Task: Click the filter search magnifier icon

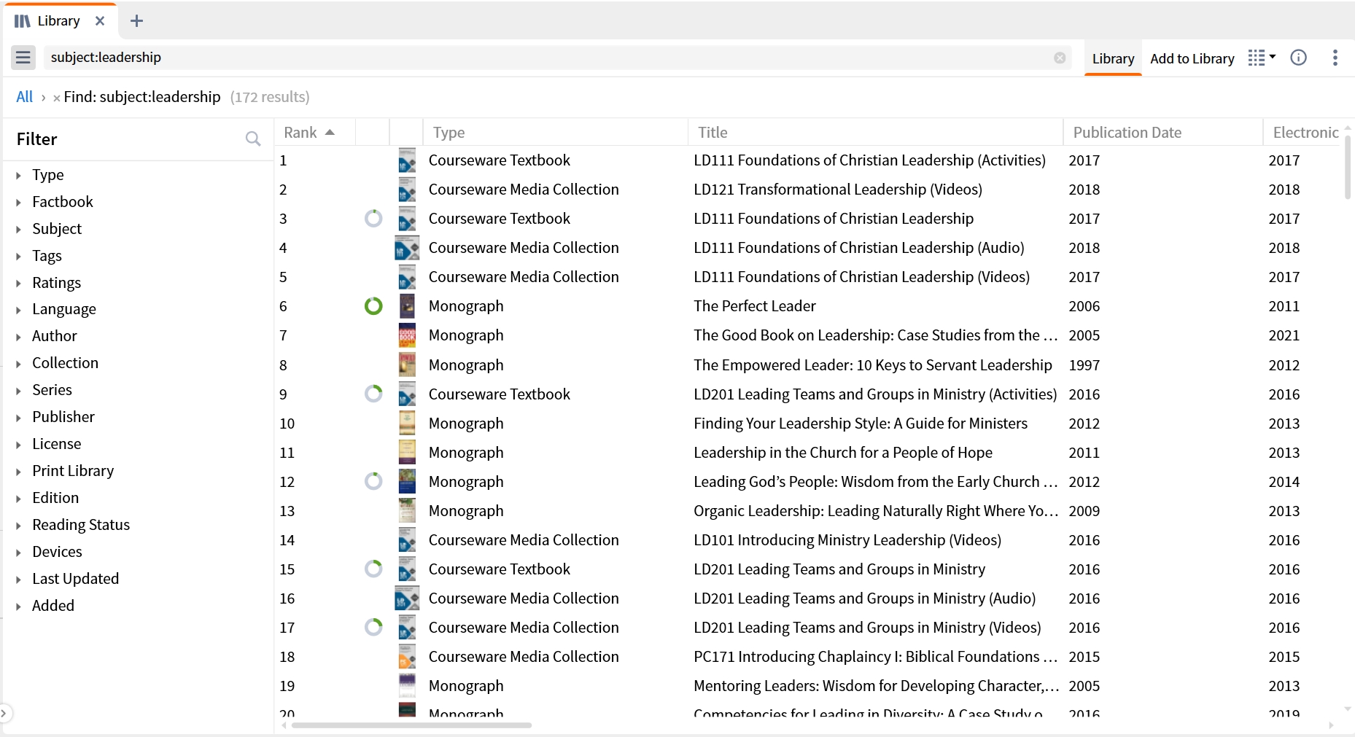Action: pyautogui.click(x=253, y=139)
